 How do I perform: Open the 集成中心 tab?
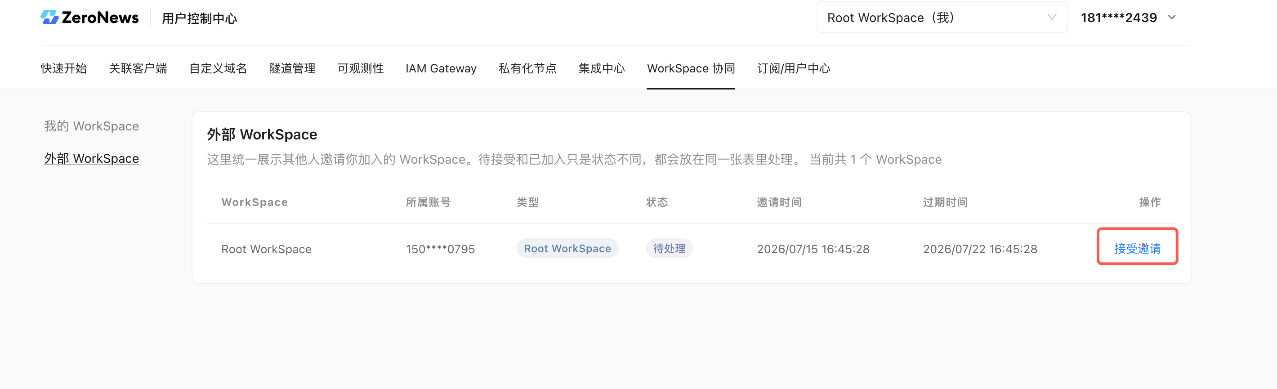pyautogui.click(x=602, y=68)
